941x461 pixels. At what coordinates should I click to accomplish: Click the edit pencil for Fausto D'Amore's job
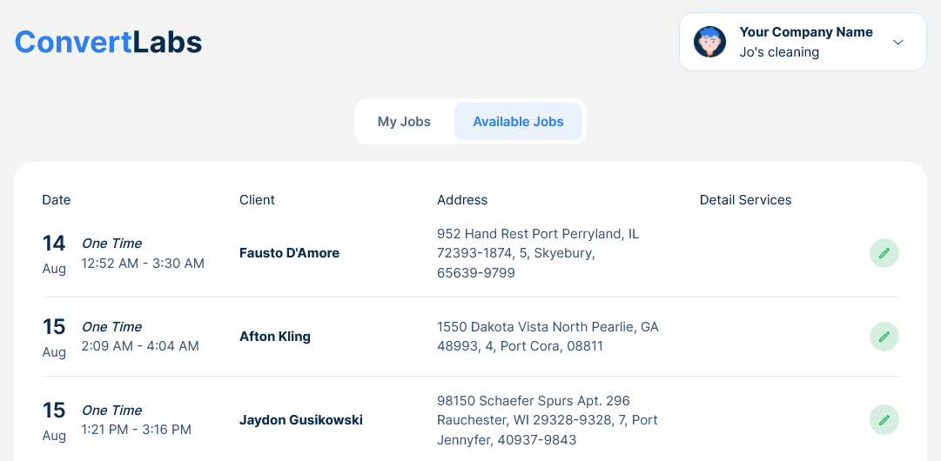click(884, 253)
